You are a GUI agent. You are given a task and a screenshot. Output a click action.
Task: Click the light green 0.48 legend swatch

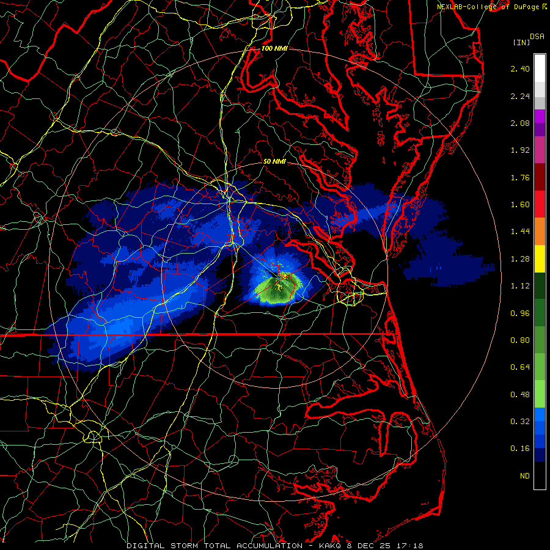point(540,394)
